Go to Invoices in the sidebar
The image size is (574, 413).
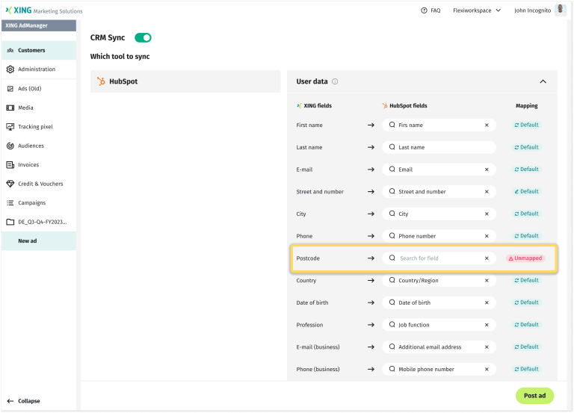click(x=28, y=165)
